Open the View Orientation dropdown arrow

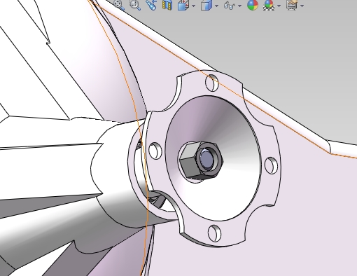click(194, 6)
